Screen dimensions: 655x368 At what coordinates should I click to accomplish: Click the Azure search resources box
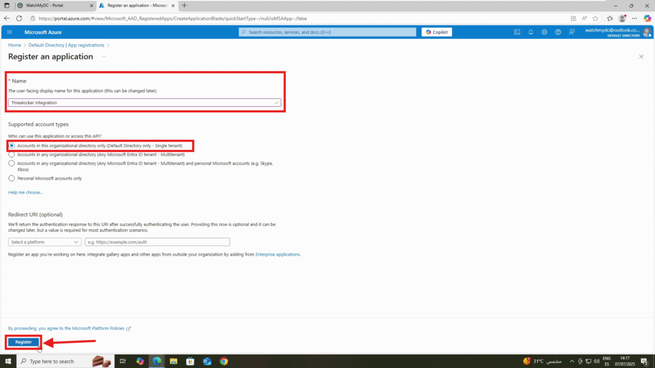tap(327, 32)
